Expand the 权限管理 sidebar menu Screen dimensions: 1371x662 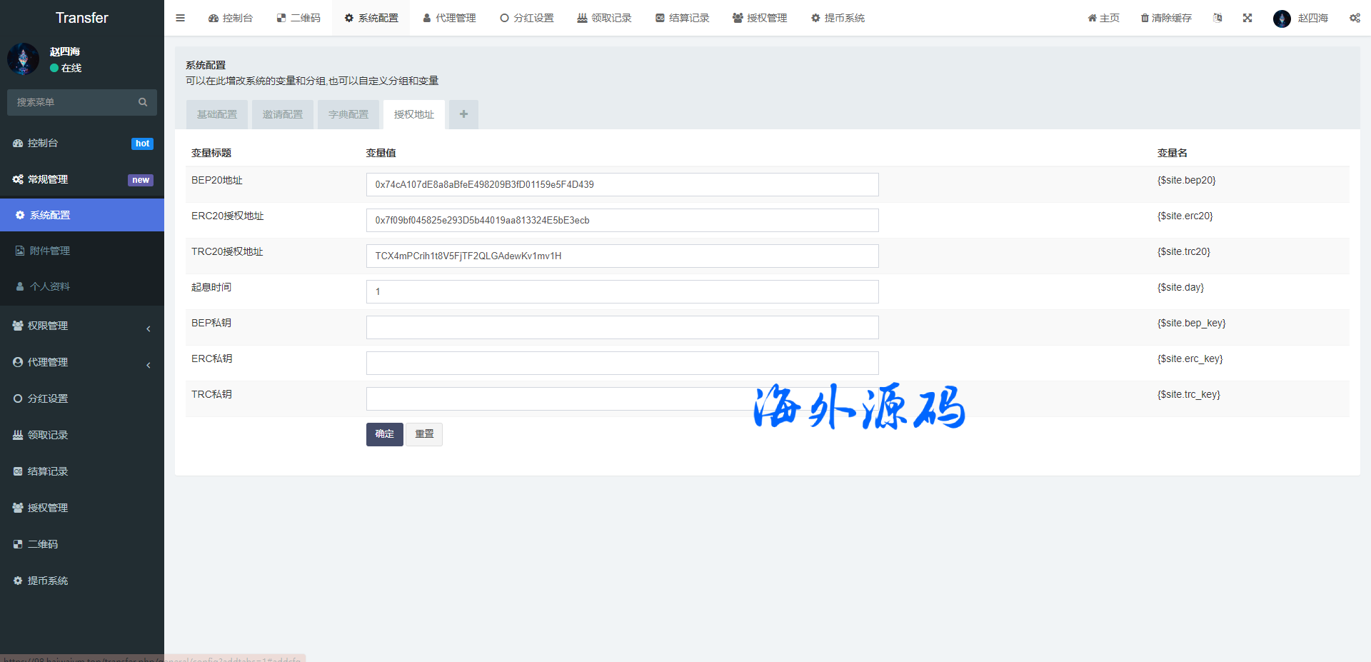coord(82,326)
